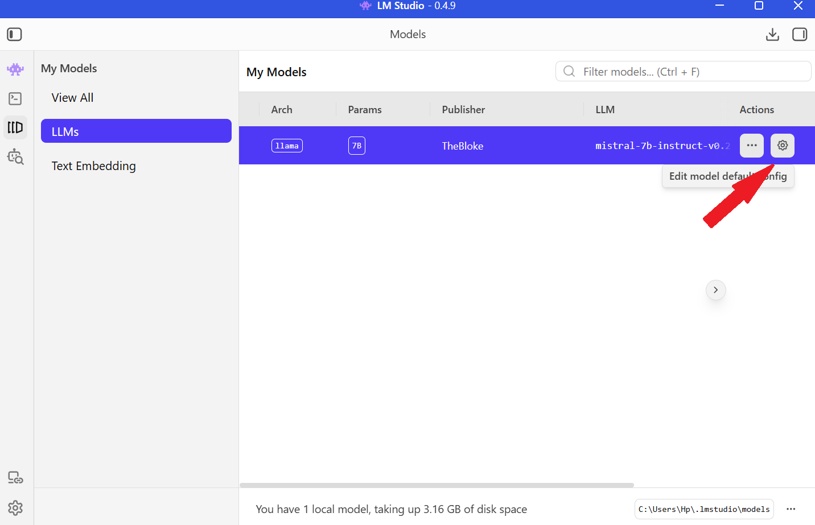Screen dimensions: 815x525
Task: Click the horizontal scrollbar under model list
Action: [x=437, y=485]
